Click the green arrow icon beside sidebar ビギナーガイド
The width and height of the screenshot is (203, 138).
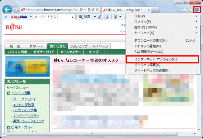(x=8, y=128)
